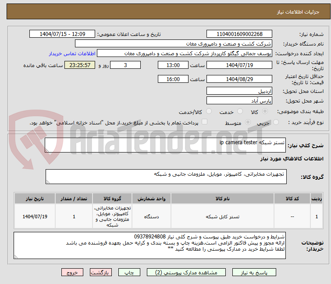Click the شماره نیاز number field

coord(239,34)
